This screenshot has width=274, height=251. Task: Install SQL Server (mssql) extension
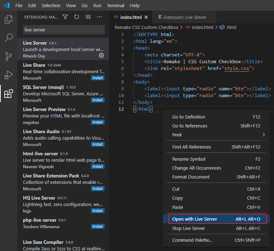[x=98, y=100]
